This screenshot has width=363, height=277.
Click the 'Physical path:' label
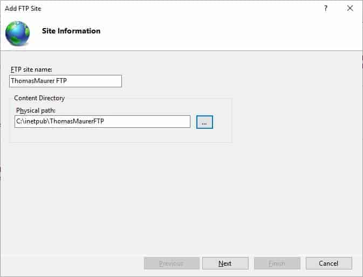coord(36,110)
